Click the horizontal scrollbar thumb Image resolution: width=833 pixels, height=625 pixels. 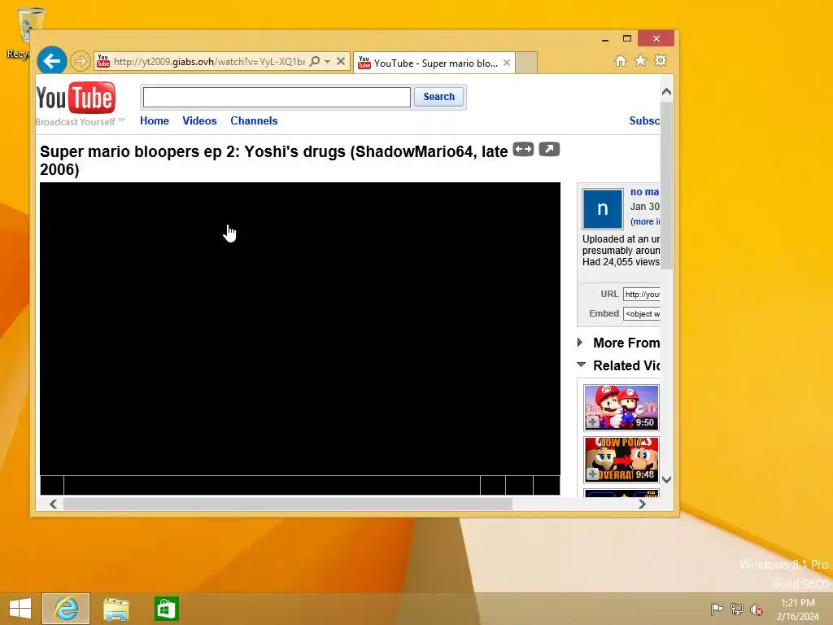(x=288, y=504)
